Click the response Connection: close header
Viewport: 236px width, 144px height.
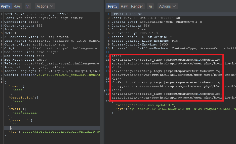[x=129, y=29]
